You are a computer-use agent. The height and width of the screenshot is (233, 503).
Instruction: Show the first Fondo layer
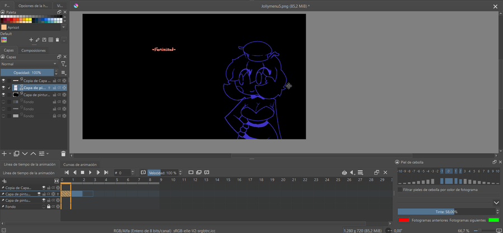3,102
